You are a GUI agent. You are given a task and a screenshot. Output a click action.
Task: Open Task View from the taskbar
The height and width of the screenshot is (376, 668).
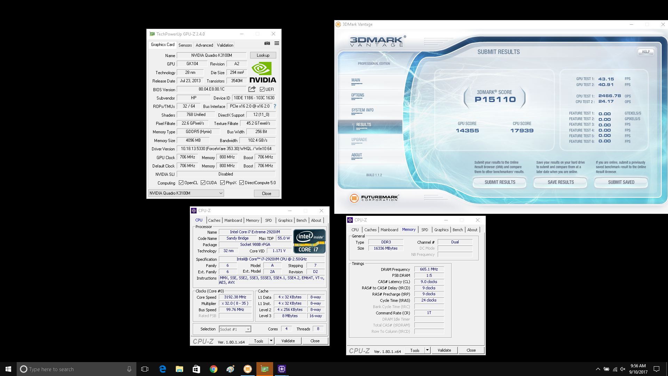[145, 369]
